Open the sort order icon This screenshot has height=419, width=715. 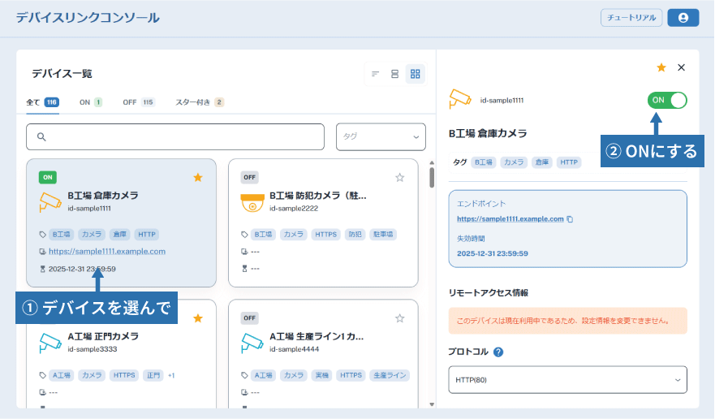[375, 74]
